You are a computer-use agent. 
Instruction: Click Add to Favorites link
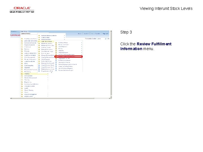click(96, 33)
